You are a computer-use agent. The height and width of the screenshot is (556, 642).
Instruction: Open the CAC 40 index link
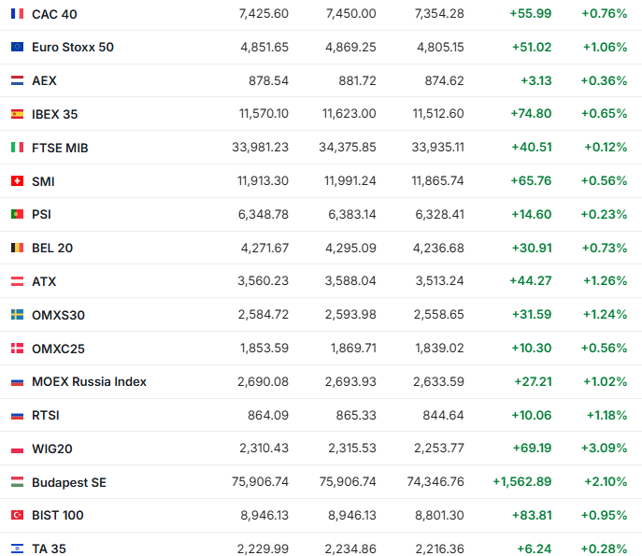point(54,14)
